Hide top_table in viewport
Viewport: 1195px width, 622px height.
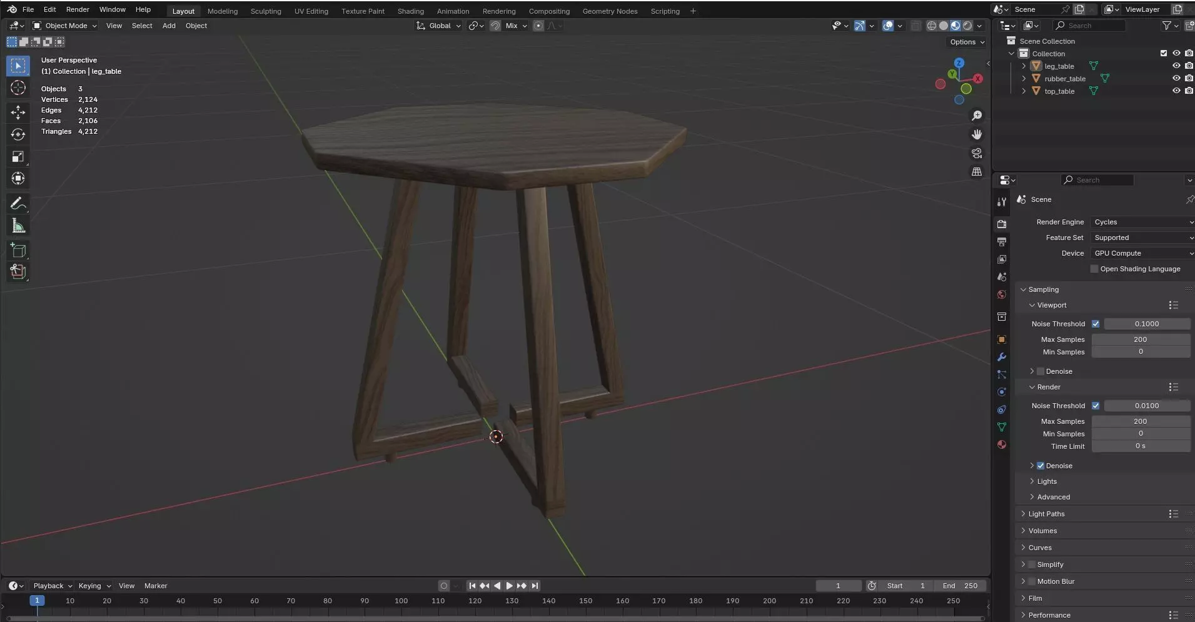[1176, 91]
